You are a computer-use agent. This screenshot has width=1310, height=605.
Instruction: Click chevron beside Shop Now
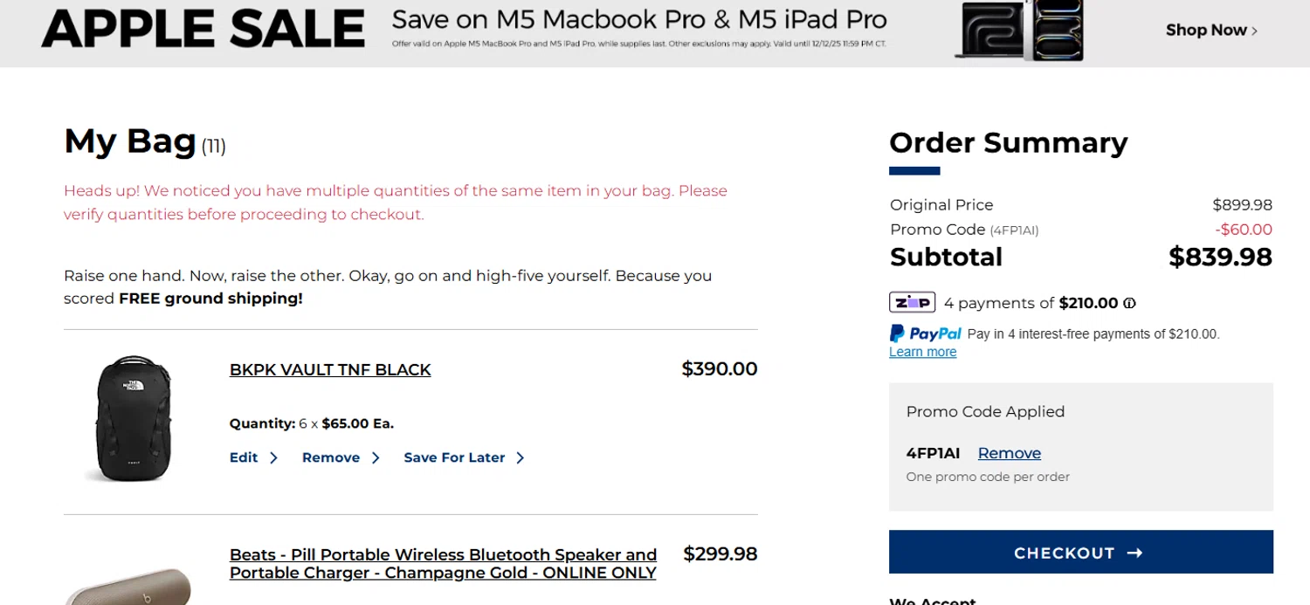pos(1255,31)
